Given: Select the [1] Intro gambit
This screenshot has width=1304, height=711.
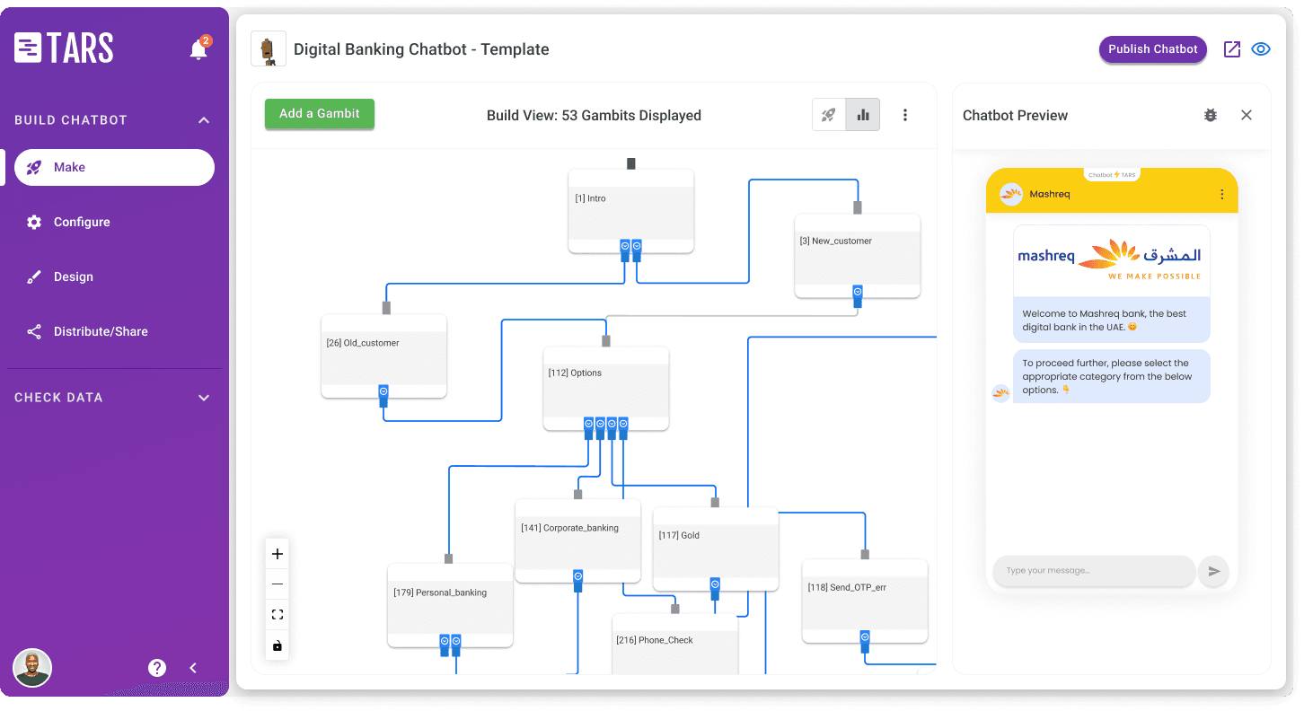Looking at the screenshot, I should tap(631, 211).
